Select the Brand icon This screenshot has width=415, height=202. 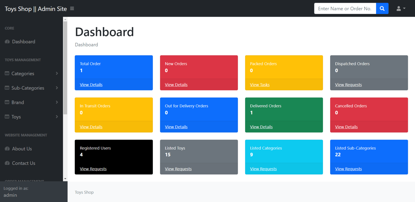[x=6, y=102]
